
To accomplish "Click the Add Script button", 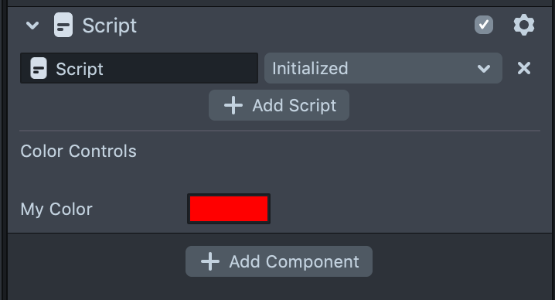I will tap(279, 105).
